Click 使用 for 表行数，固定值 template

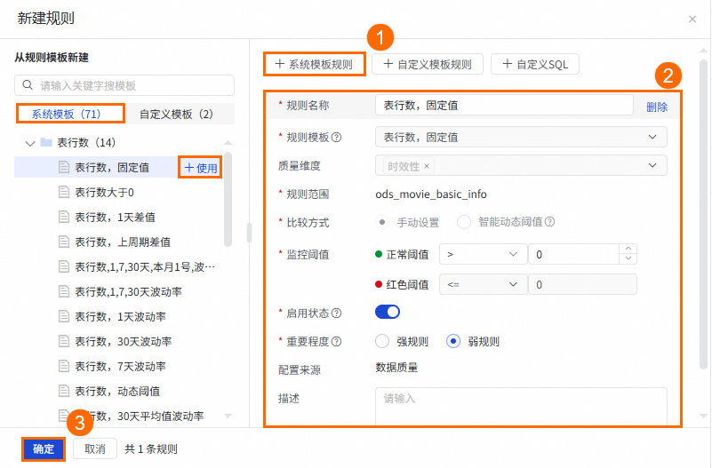[200, 167]
